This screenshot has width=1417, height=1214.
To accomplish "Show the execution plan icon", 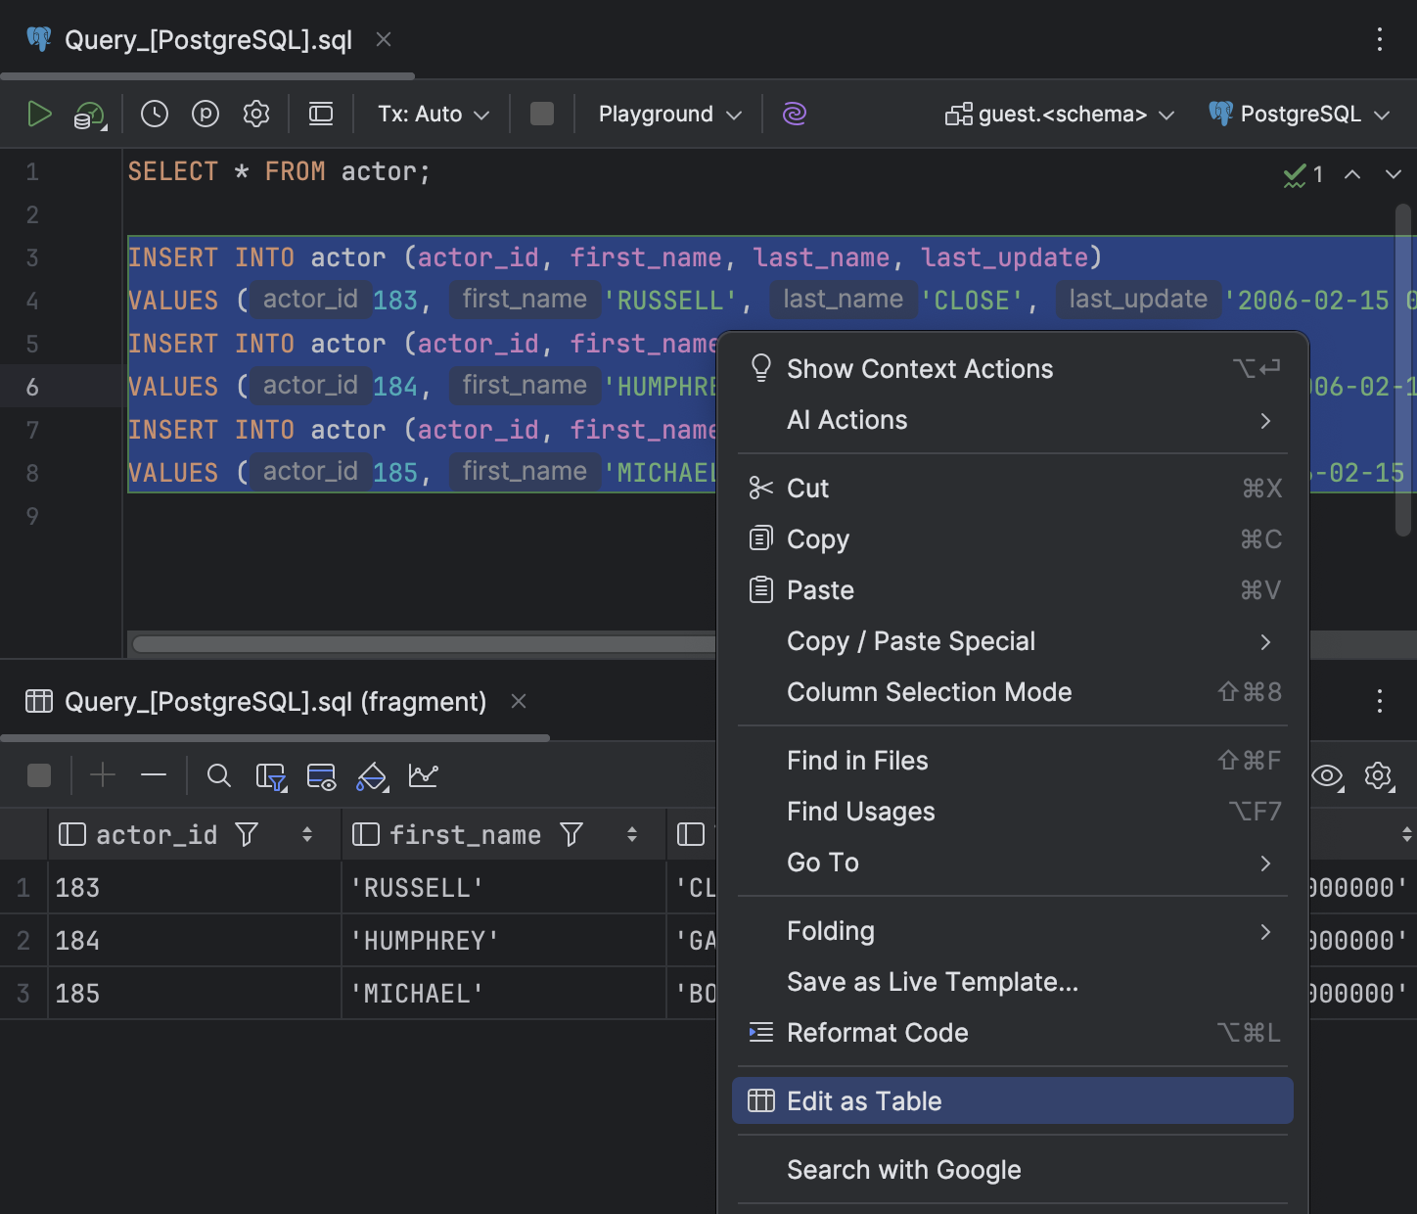I will (206, 114).
